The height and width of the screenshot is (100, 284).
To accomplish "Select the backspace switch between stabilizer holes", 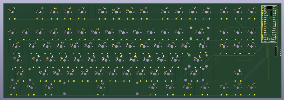I will (199, 33).
